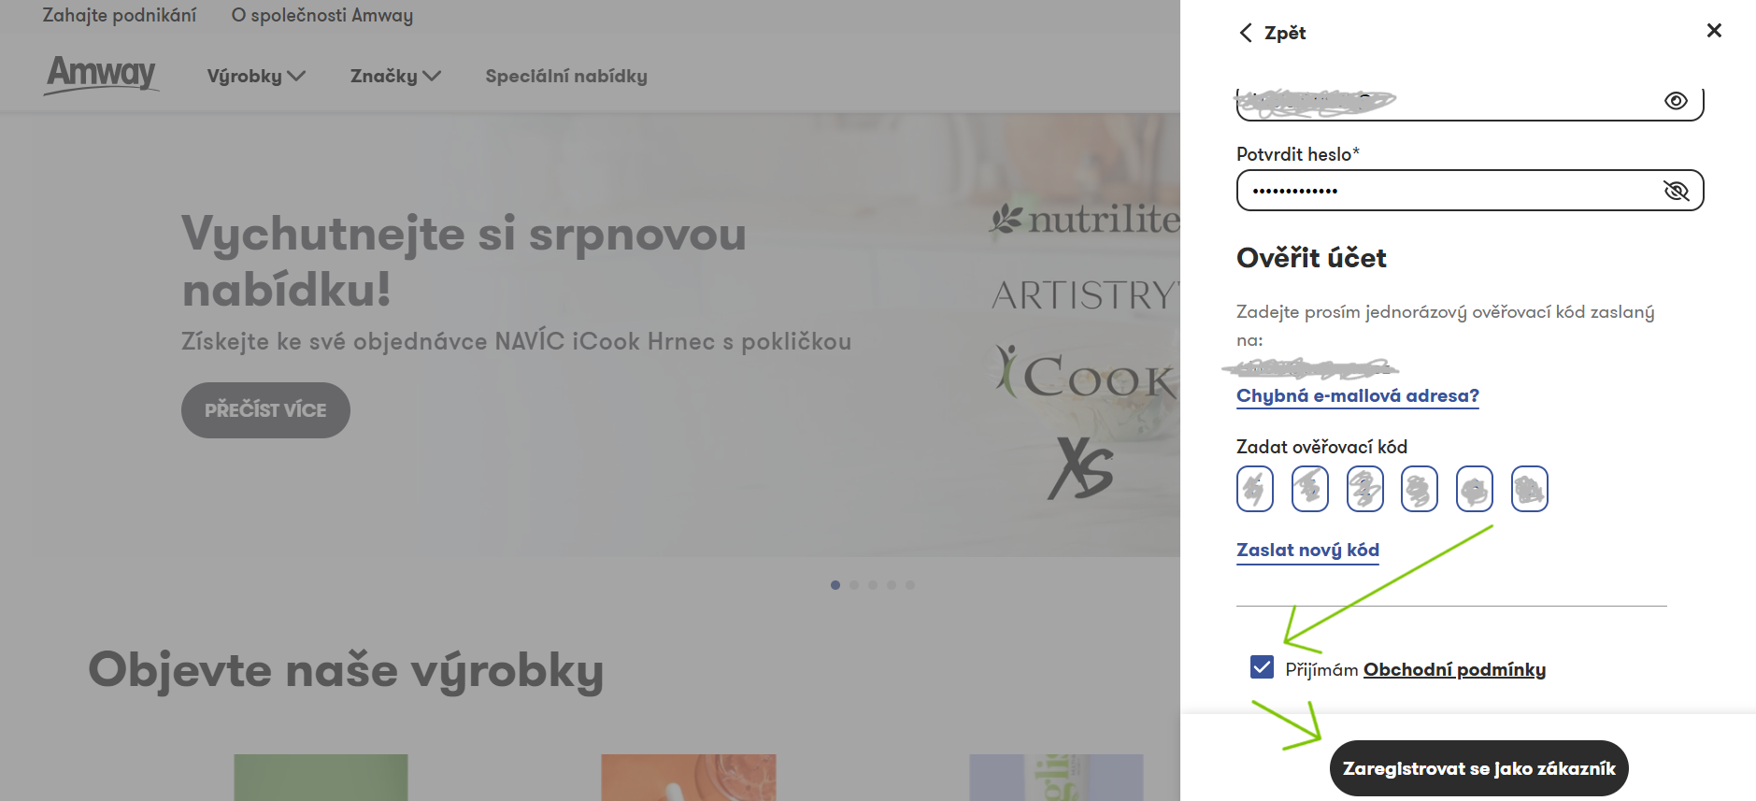This screenshot has height=801, width=1756.
Task: Open the Obchodní podmínky terms link
Action: [1454, 669]
